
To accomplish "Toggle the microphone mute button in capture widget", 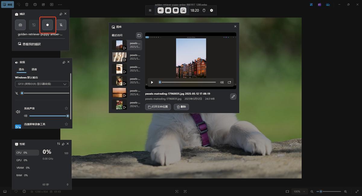I will [61, 25].
